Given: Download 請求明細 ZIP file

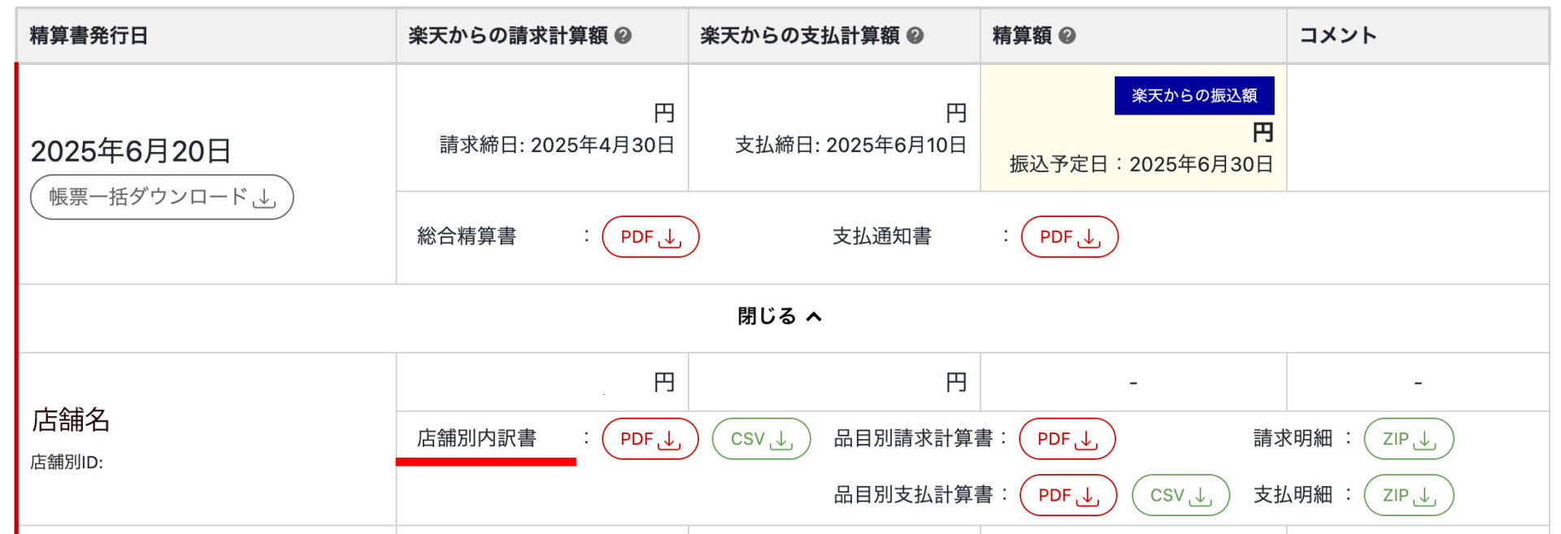Looking at the screenshot, I should tap(1408, 439).
